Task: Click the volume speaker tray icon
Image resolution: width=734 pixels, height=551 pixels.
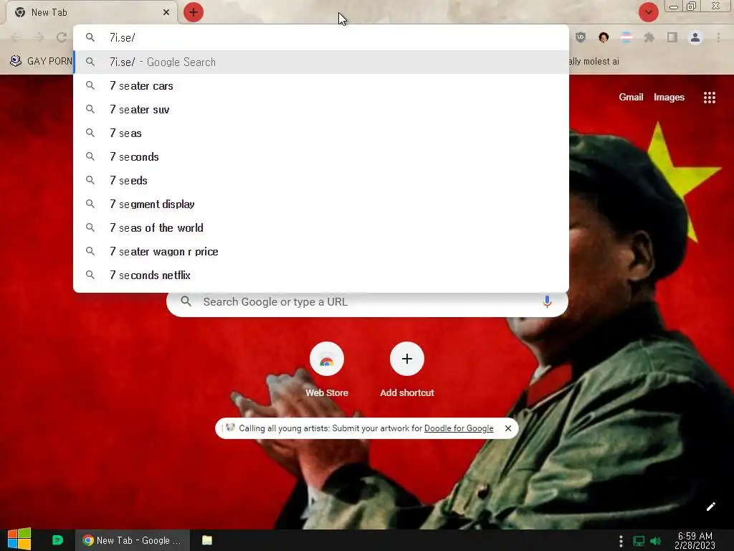Action: pyautogui.click(x=655, y=541)
